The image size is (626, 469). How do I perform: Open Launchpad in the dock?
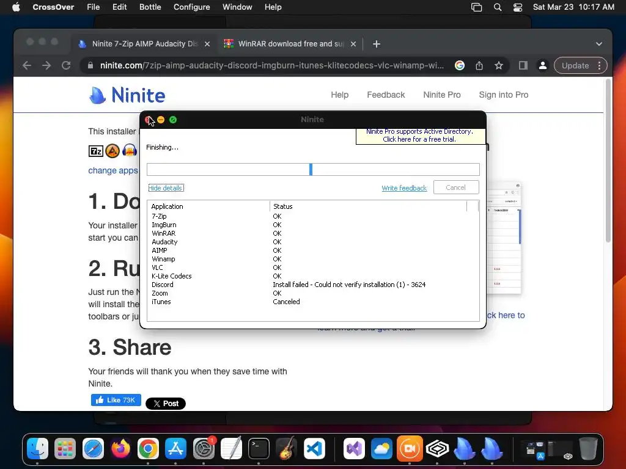[65, 448]
